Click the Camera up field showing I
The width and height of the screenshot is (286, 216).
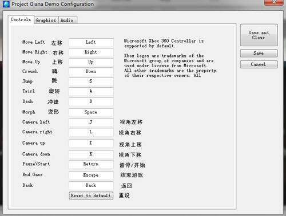pyautogui.click(x=91, y=143)
